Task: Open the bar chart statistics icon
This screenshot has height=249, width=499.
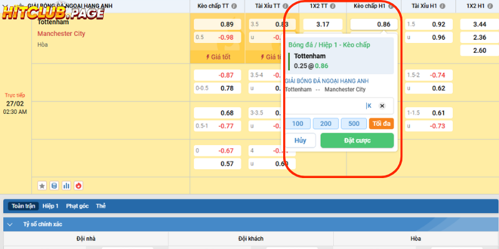Action: click(x=66, y=186)
